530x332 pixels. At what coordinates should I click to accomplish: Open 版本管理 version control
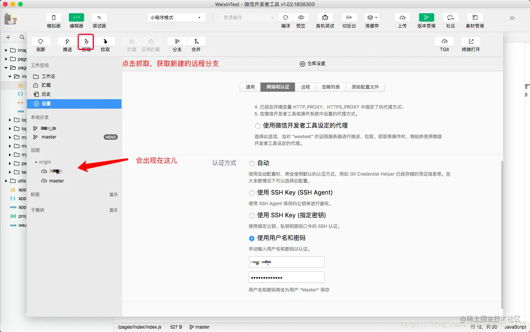click(x=427, y=17)
